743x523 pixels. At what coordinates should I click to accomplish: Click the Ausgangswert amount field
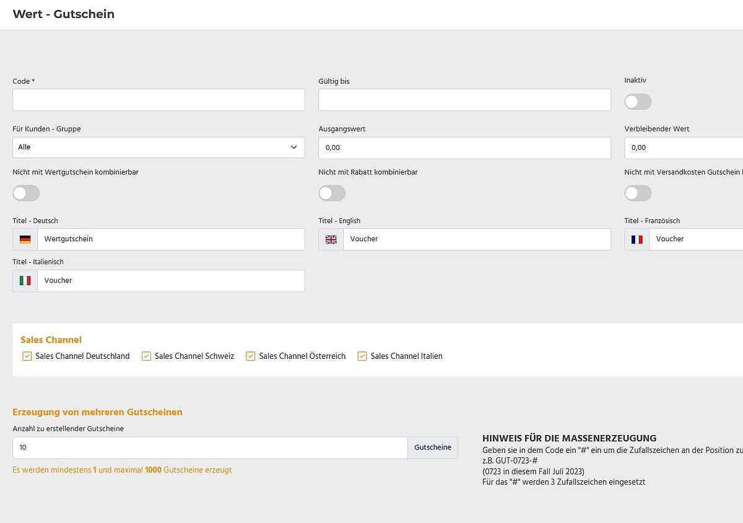[464, 147]
